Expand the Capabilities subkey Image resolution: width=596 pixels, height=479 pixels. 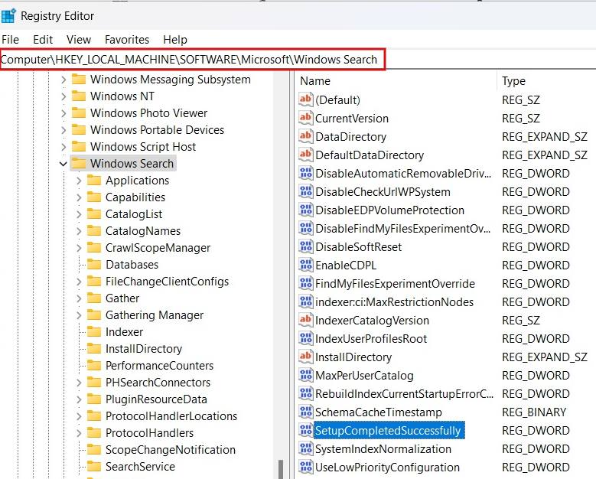tap(79, 197)
